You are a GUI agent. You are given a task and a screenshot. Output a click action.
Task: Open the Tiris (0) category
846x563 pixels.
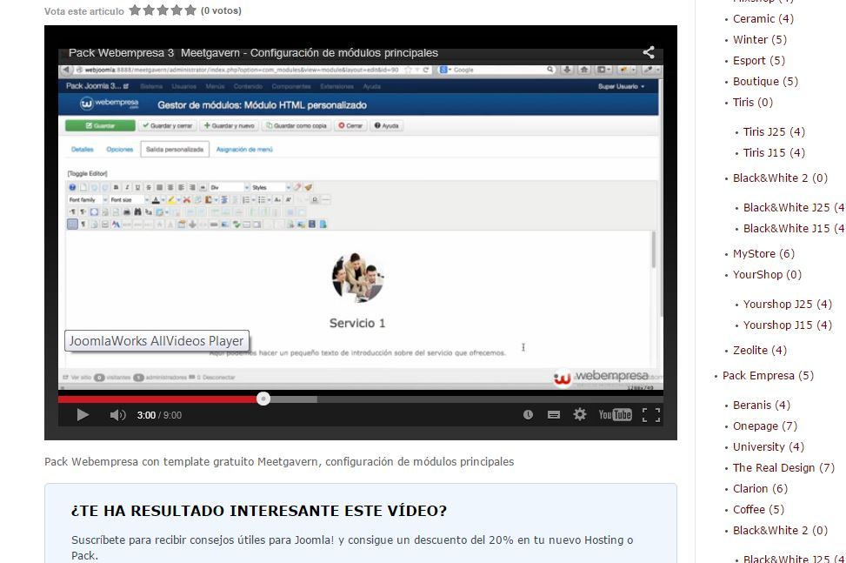[x=753, y=103]
